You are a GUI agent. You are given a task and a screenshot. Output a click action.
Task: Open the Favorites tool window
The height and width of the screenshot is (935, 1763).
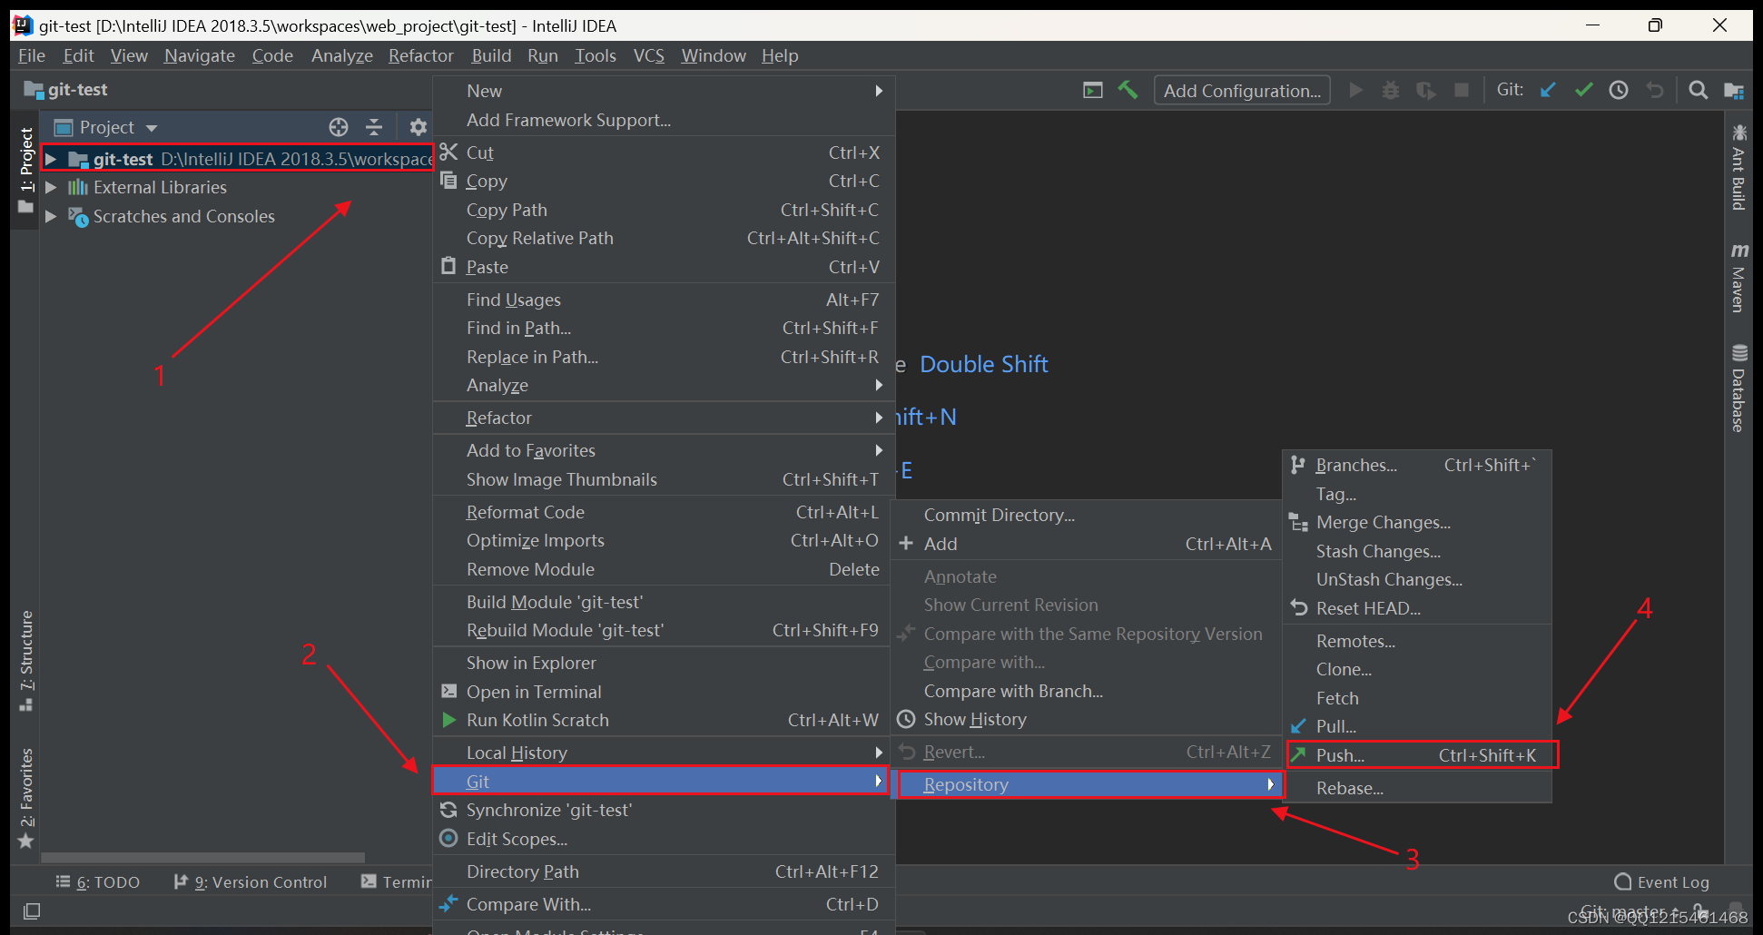(x=26, y=799)
